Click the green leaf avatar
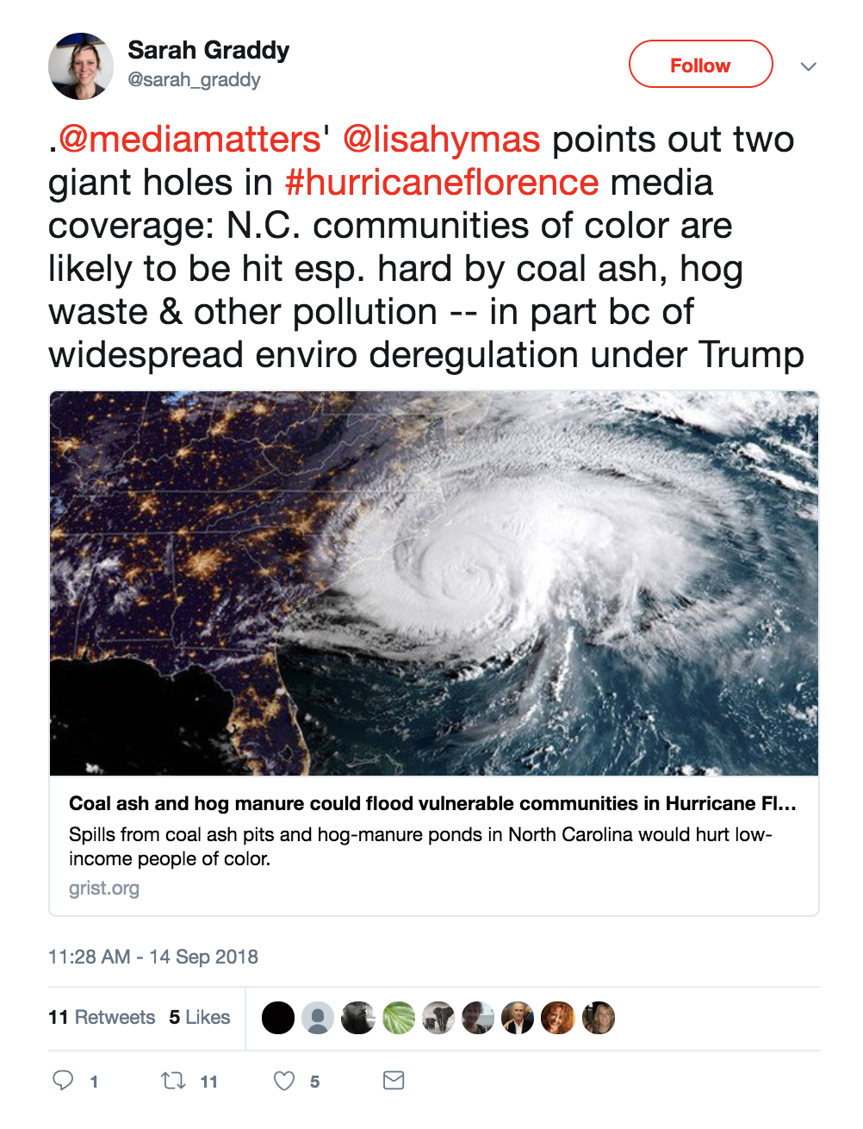Image resolution: width=863 pixels, height=1129 pixels. [399, 1018]
